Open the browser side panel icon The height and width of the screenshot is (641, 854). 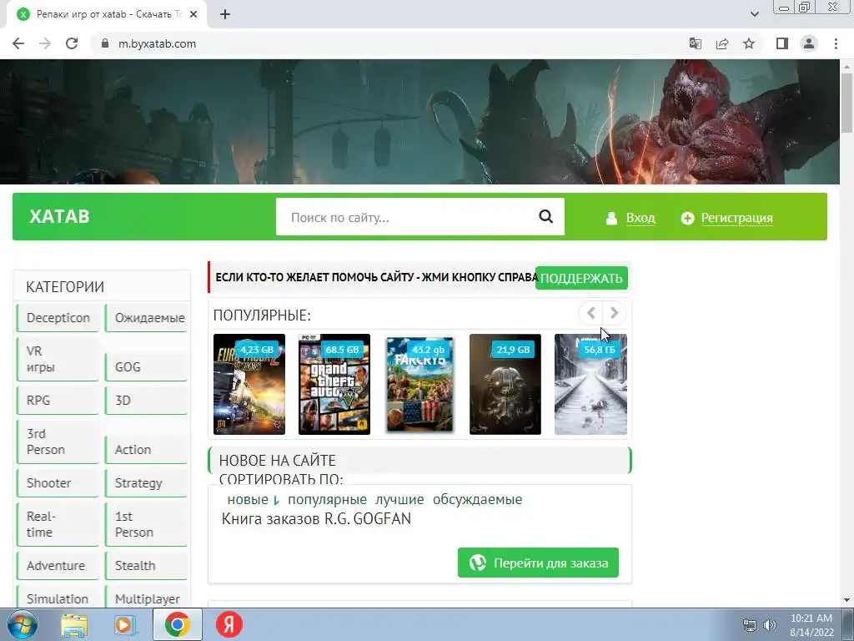[x=782, y=43]
